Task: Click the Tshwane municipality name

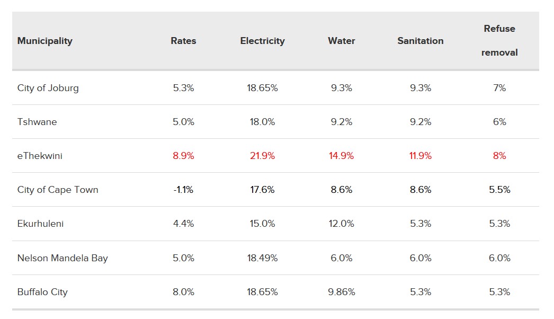Action: point(37,122)
